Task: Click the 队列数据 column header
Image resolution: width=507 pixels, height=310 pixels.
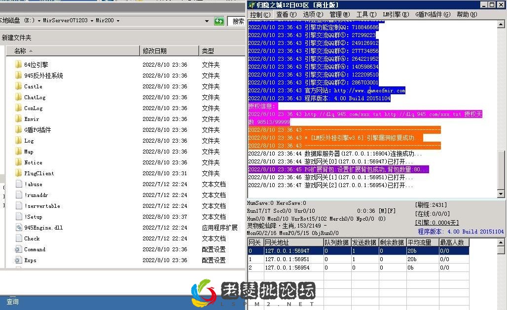Action: 337,242
